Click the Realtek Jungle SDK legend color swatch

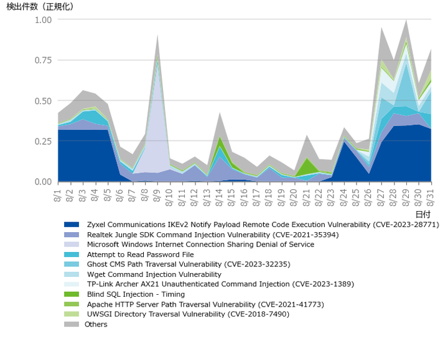[72, 235]
